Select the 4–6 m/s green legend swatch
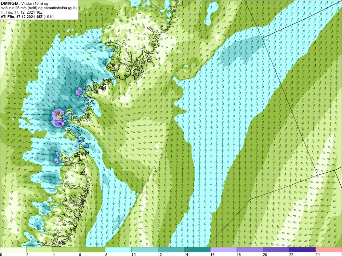342x257 pixels. pos(66,249)
